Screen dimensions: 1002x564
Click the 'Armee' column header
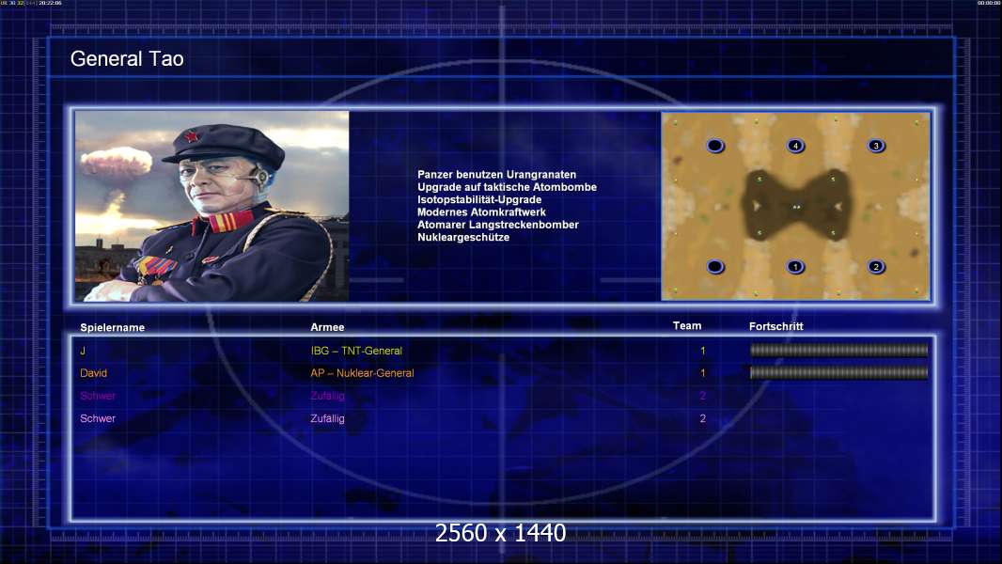coord(327,327)
